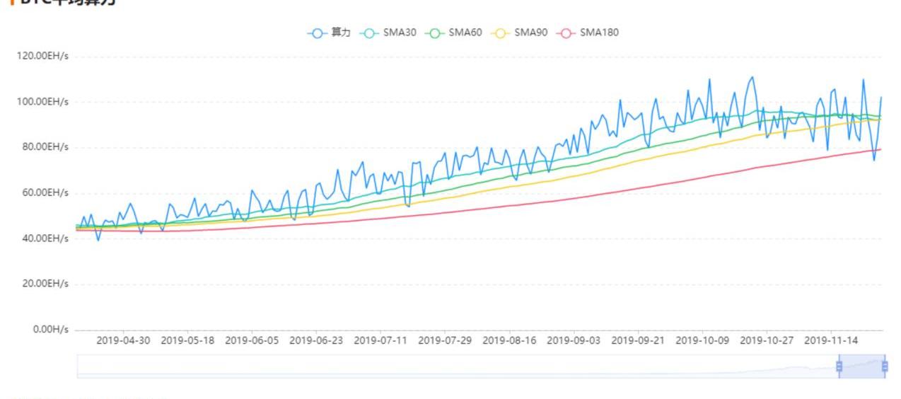Screen dimensions: 901x399
Task: Click the yellow SMA90 legend circle icon
Action: (499, 33)
